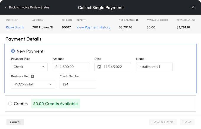Click the Check Number input field
Screen dimensions: 201x129
[78, 84]
